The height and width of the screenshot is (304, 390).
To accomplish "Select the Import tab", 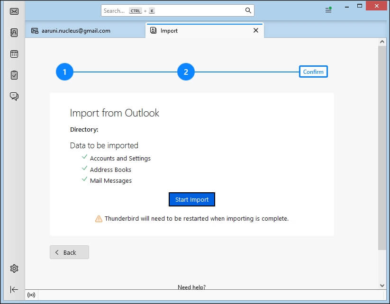I will pyautogui.click(x=204, y=31).
